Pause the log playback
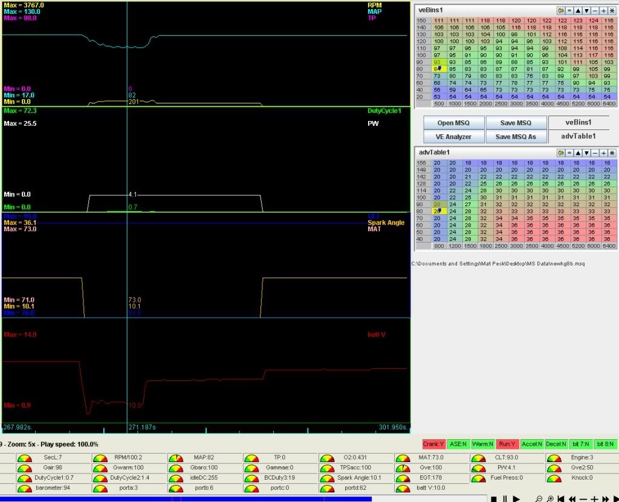 click(x=504, y=498)
